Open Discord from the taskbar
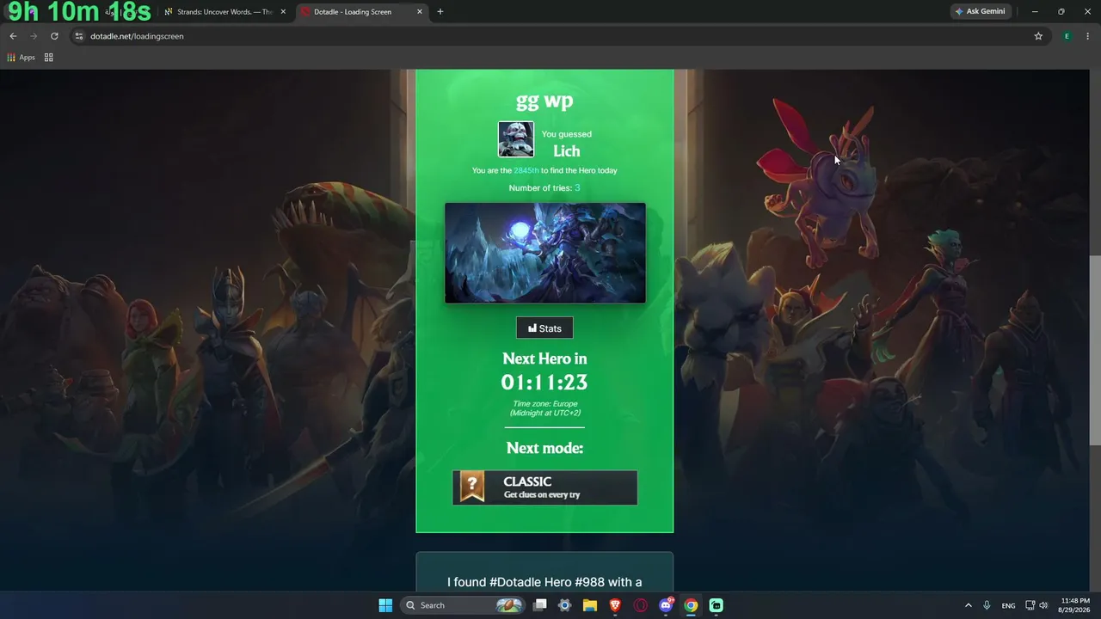Screen dimensions: 1101x619 point(666,605)
